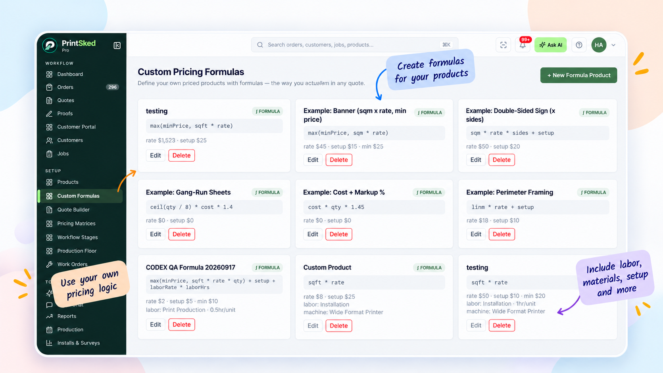Click the HA user avatar
Viewport: 663px width, 373px height.
(599, 45)
